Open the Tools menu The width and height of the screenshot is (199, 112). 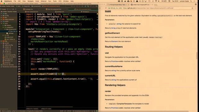tap(55, 1)
